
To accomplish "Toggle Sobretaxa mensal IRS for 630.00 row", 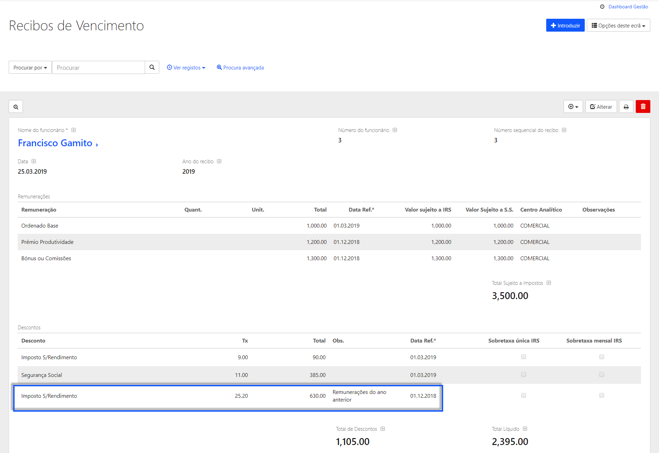I will point(602,395).
